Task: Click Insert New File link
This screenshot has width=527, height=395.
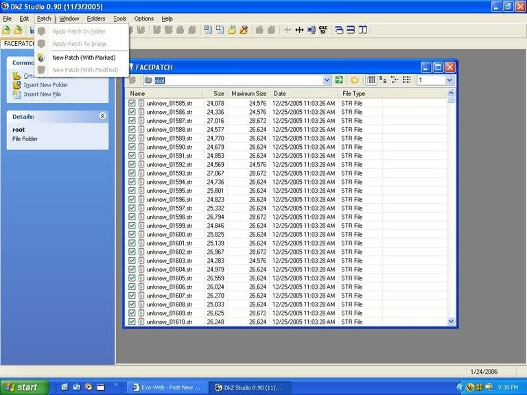Action: 43,95
